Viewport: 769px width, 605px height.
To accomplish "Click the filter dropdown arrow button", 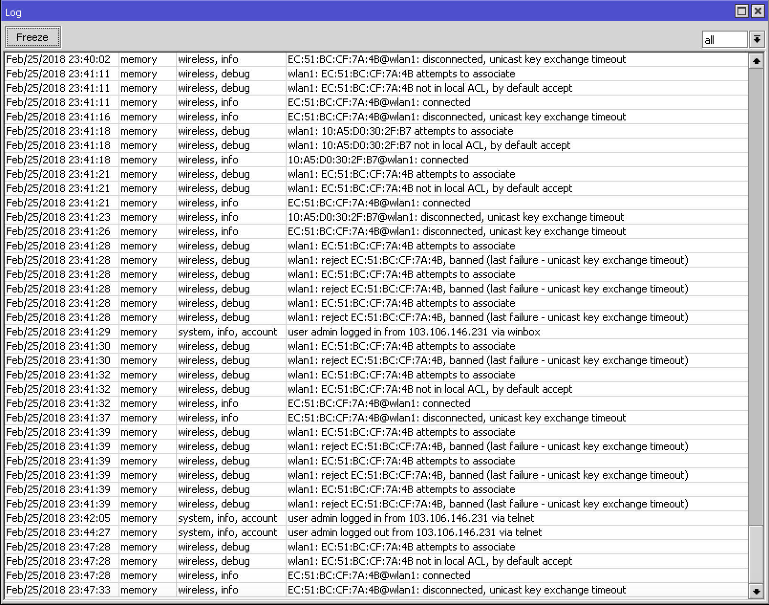I will (x=757, y=40).
